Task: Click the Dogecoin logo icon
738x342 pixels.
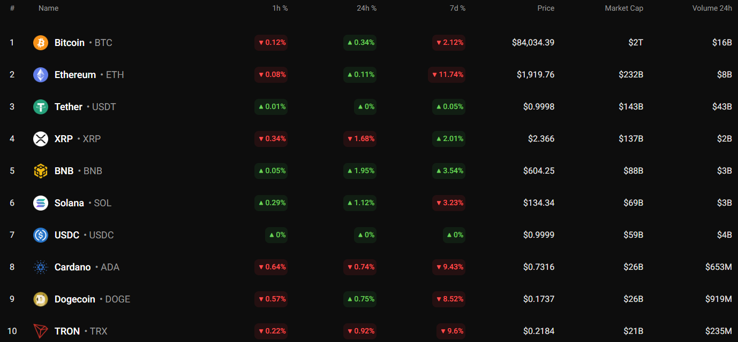Action: pyautogui.click(x=41, y=299)
